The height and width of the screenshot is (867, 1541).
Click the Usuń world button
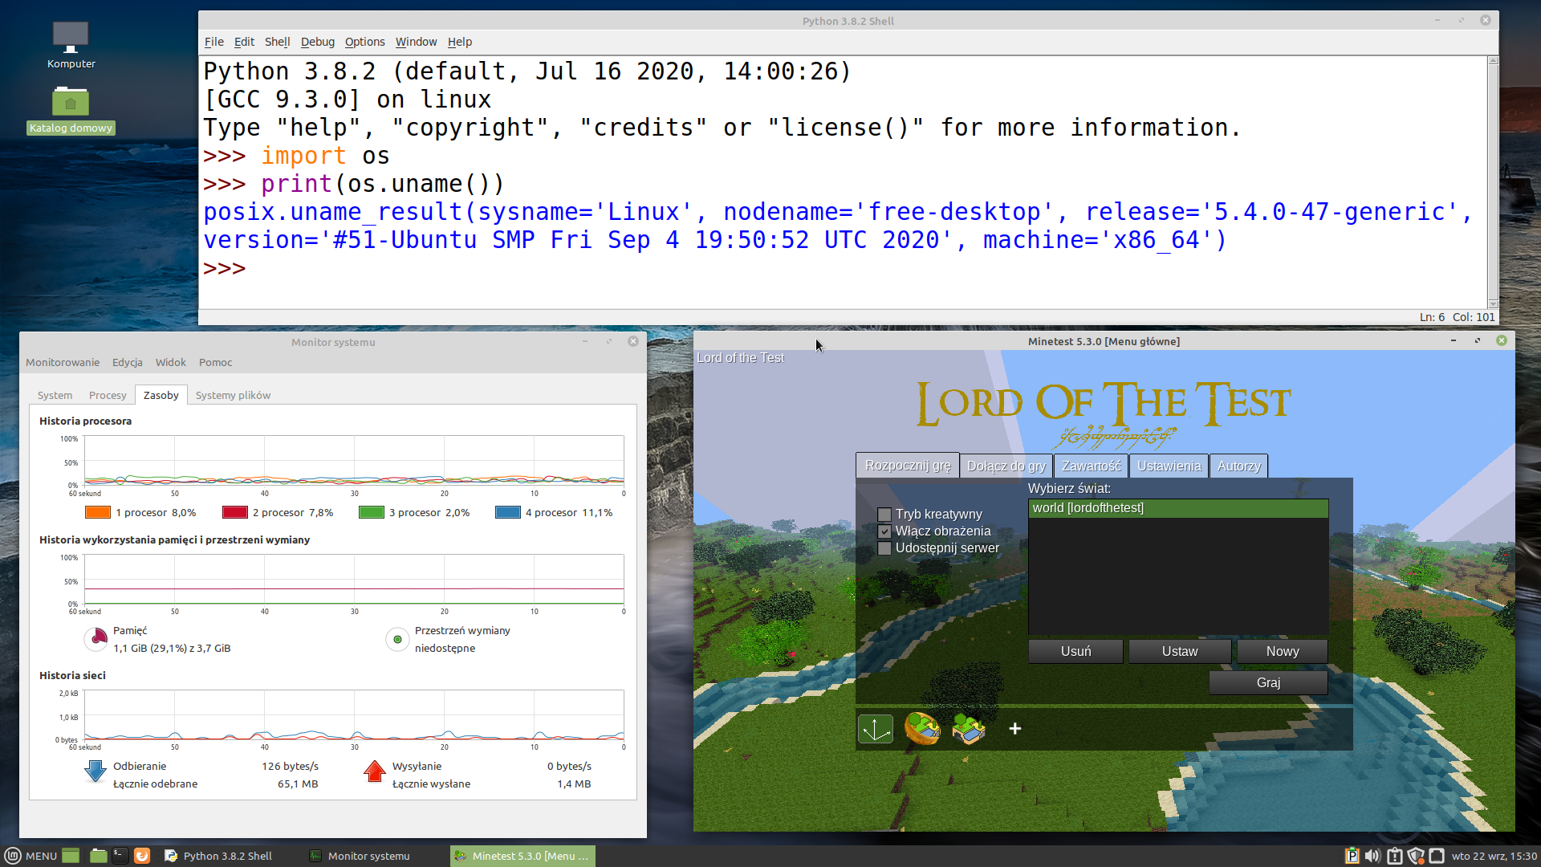click(1075, 651)
